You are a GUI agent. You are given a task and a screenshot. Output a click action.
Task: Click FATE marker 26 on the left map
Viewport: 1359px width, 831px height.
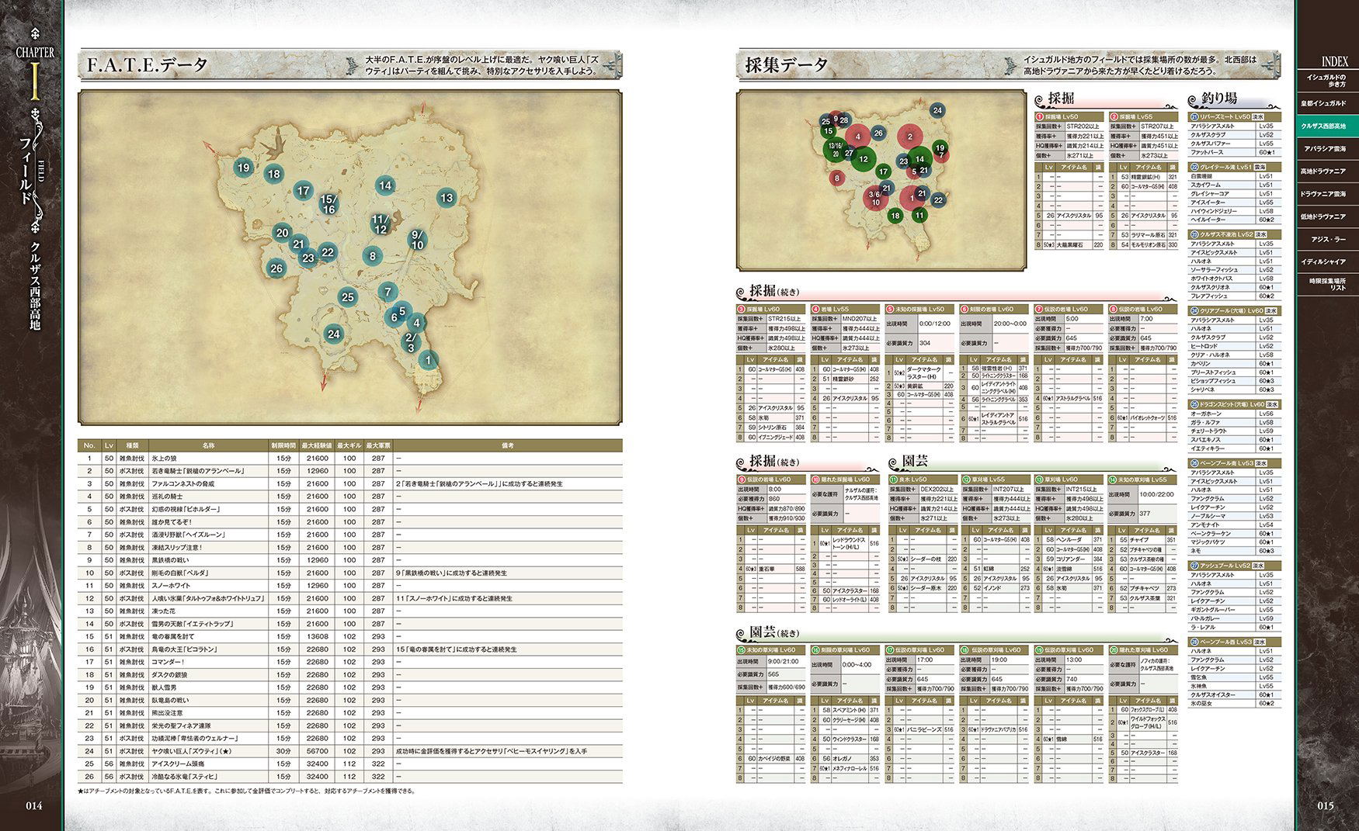[x=276, y=268]
